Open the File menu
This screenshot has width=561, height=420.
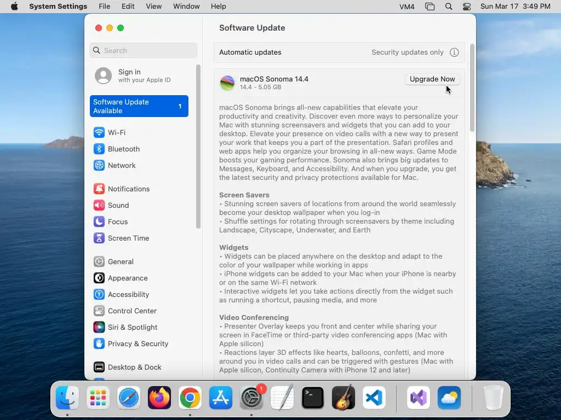(x=105, y=7)
